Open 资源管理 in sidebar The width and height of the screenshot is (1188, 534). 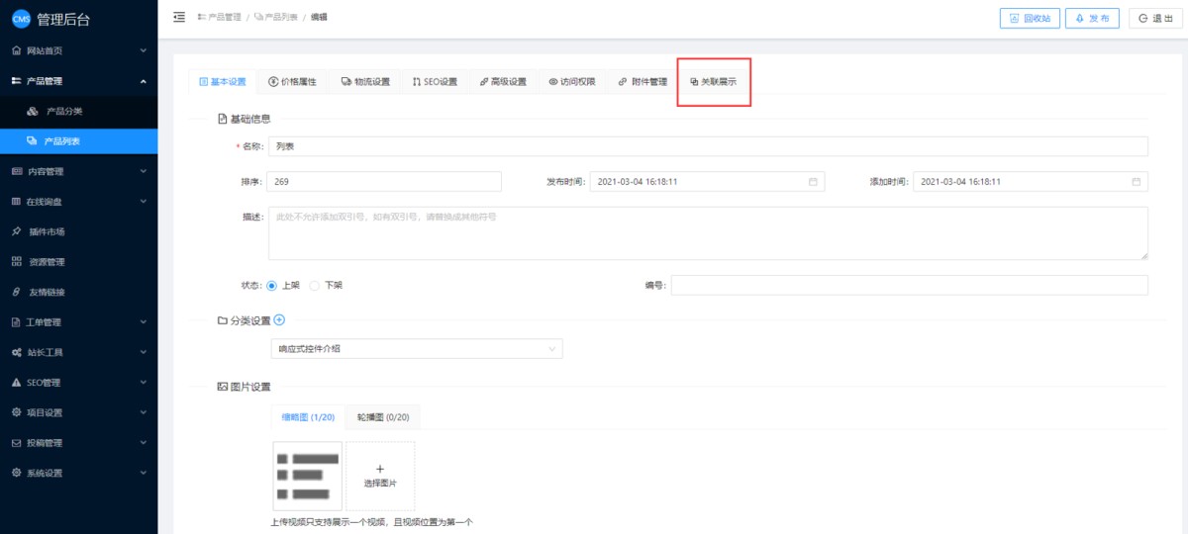coord(47,262)
